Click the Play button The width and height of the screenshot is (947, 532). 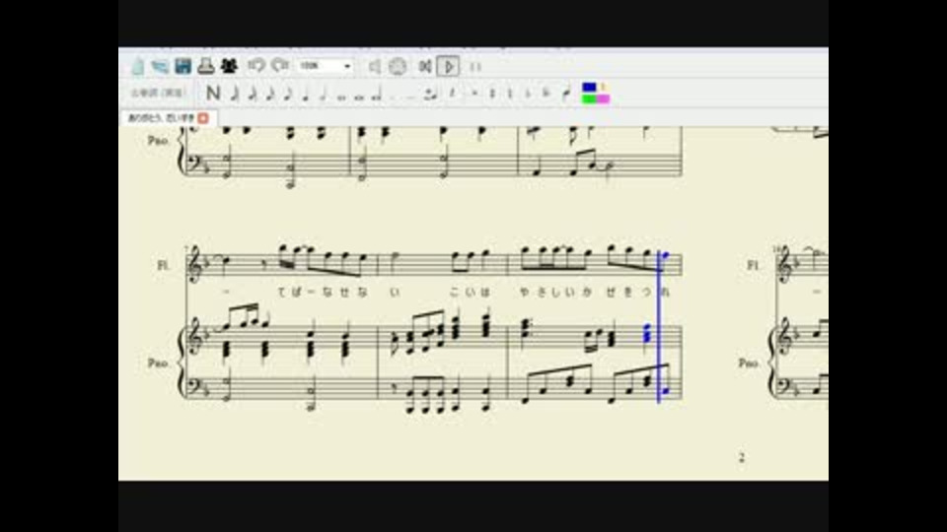coord(449,66)
